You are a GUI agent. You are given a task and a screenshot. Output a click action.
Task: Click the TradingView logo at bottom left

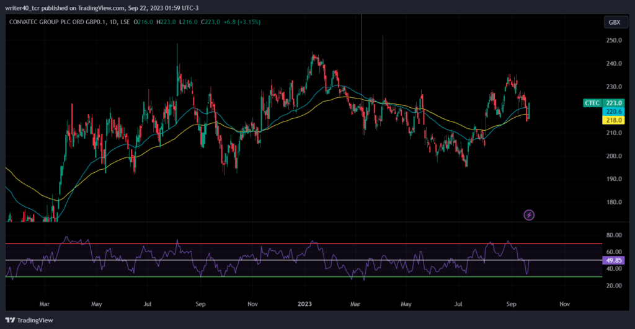[29, 320]
